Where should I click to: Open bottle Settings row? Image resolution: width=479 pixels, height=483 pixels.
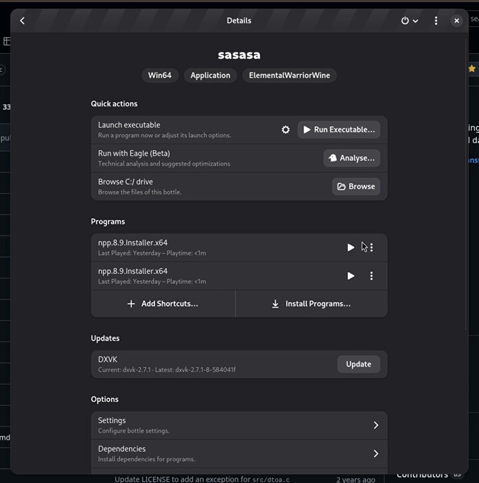[239, 425]
